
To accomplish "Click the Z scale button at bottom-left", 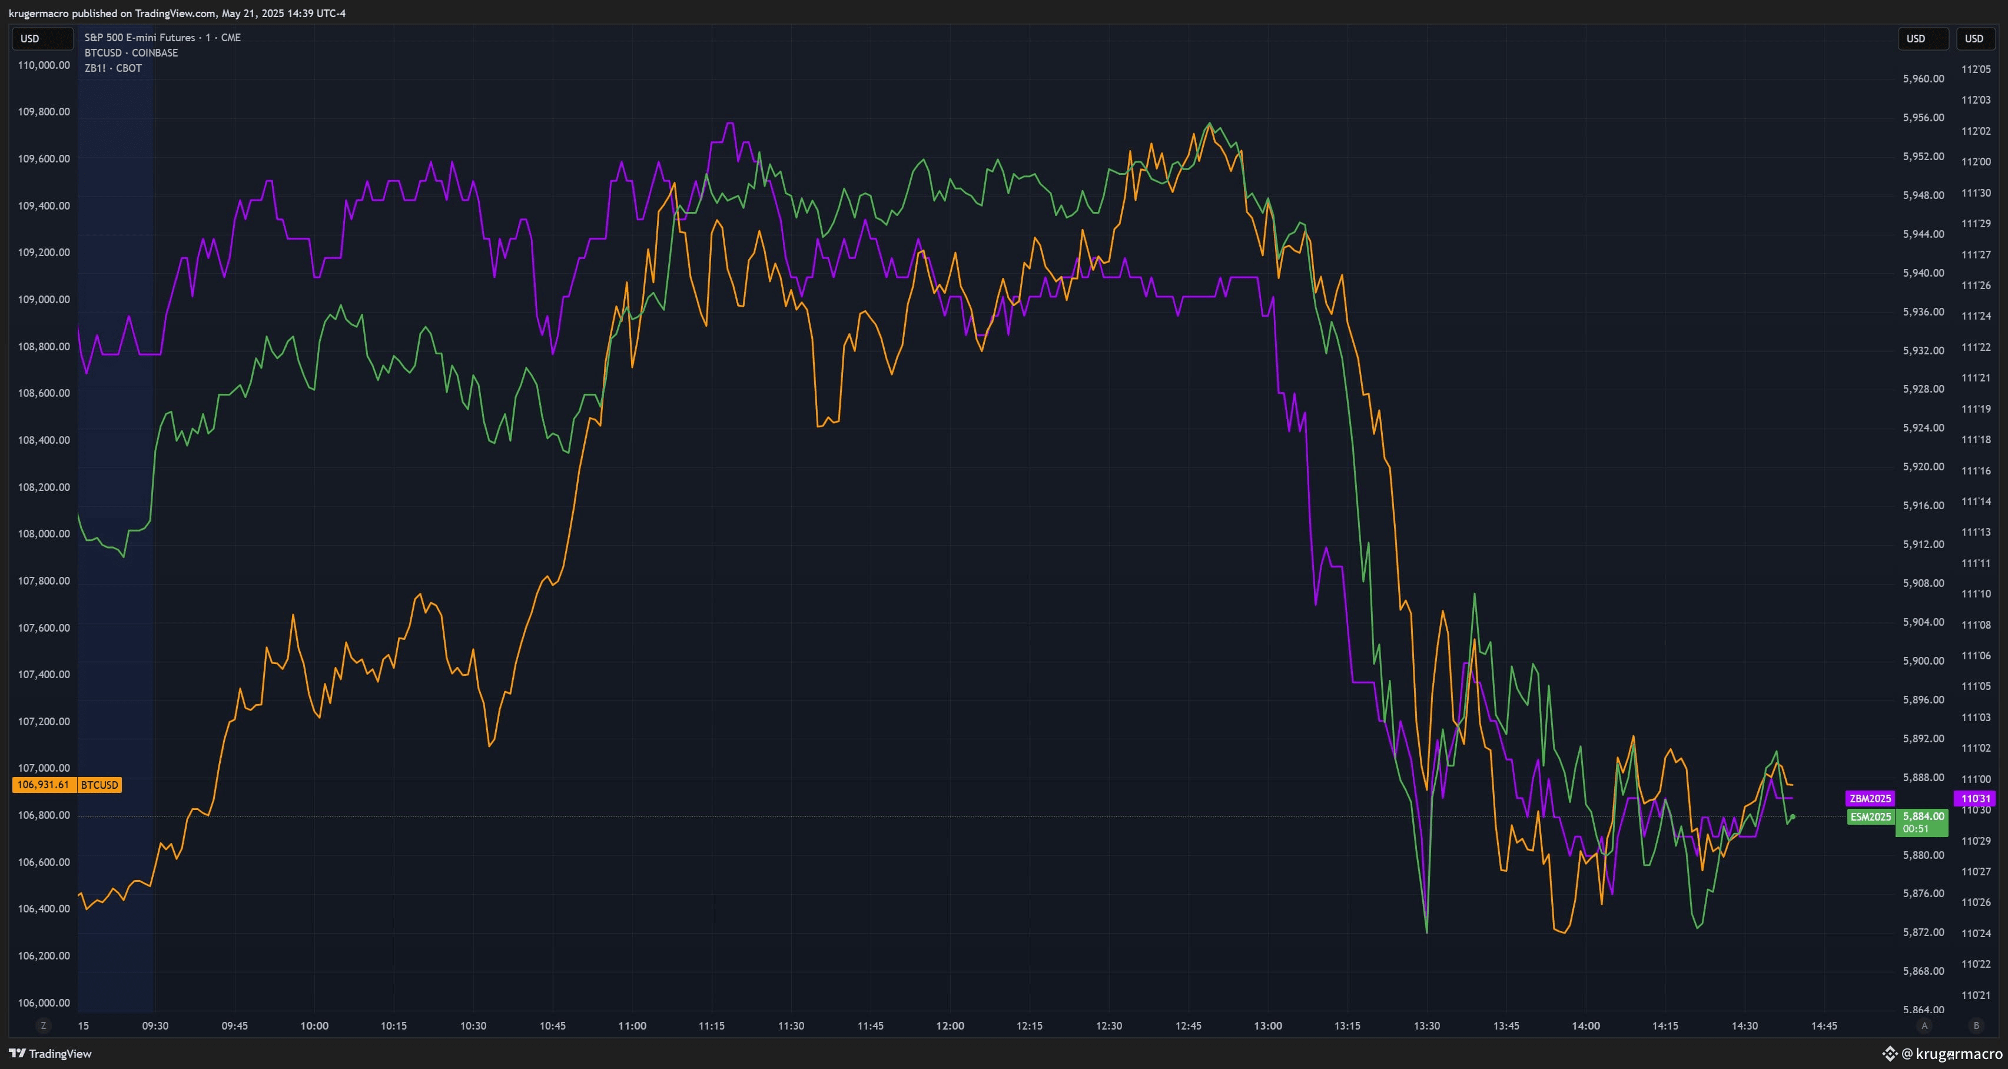I will pos(44,1025).
